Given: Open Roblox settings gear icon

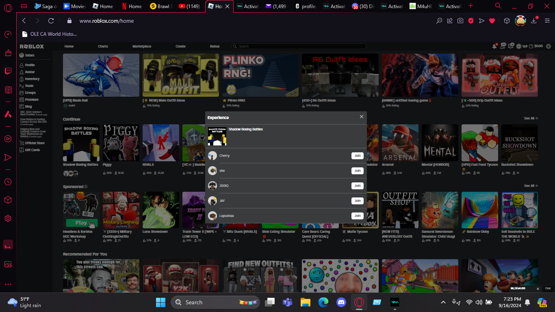Looking at the screenshot, I should [x=548, y=46].
